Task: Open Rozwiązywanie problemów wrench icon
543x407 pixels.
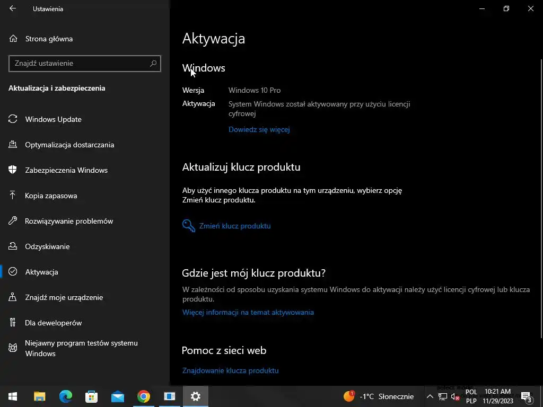Action: (x=13, y=220)
